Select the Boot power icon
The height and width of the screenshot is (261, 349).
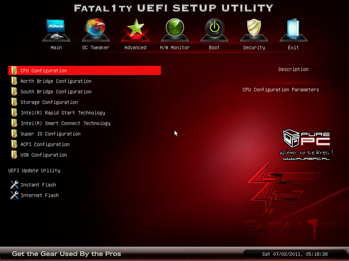pyautogui.click(x=214, y=30)
